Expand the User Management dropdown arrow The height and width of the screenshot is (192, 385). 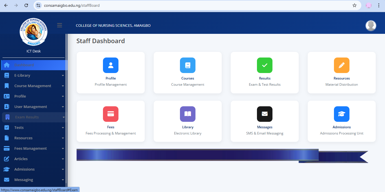[x=63, y=107]
